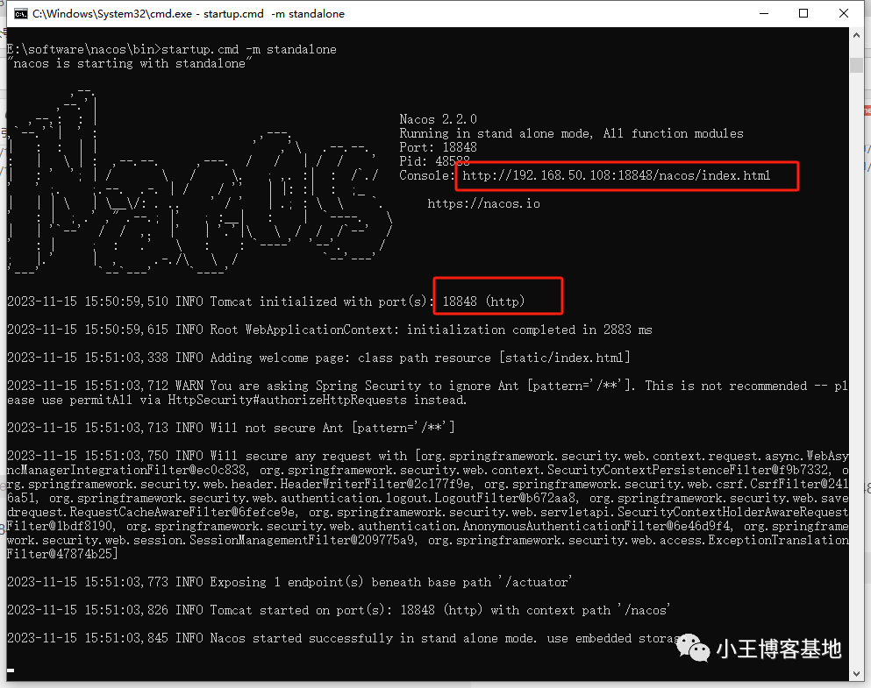Viewport: 871px width, 688px height.
Task: Maximize the cmd.exe window
Action: 803,13
